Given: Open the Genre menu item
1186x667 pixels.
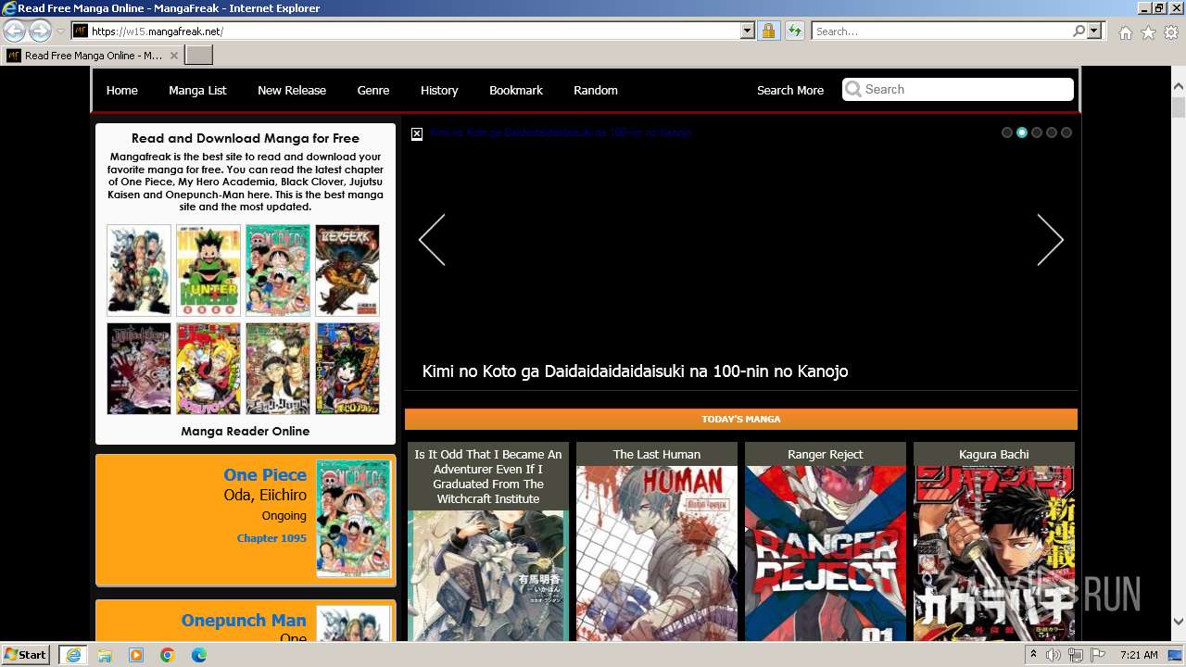Looking at the screenshot, I should (373, 90).
